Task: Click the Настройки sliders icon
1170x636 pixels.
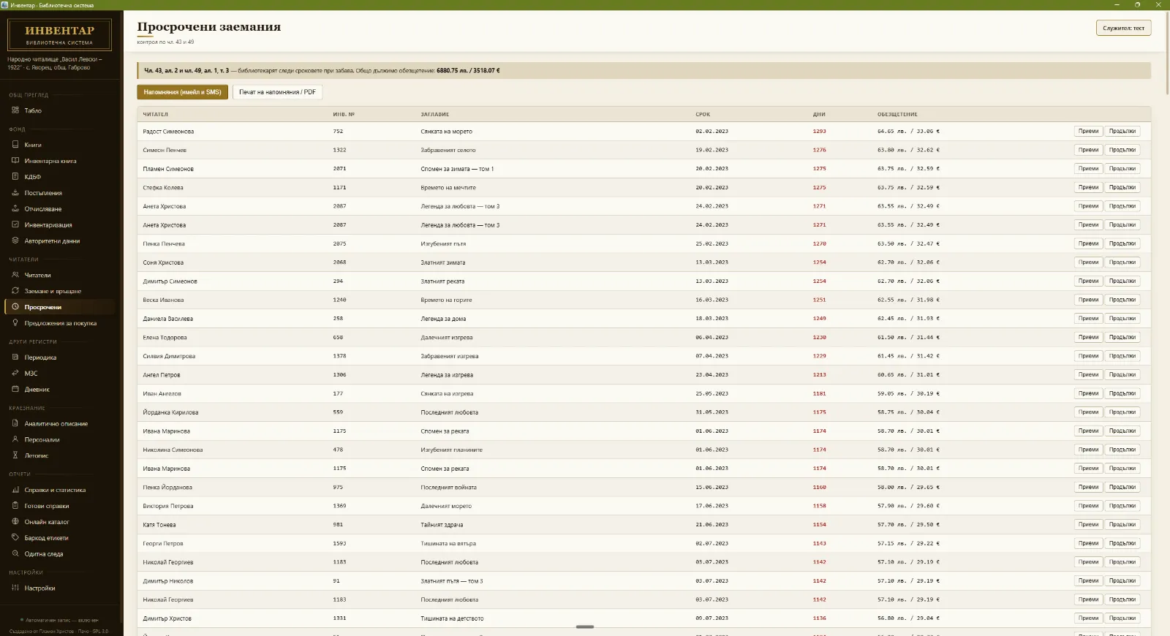Action: 15,588
